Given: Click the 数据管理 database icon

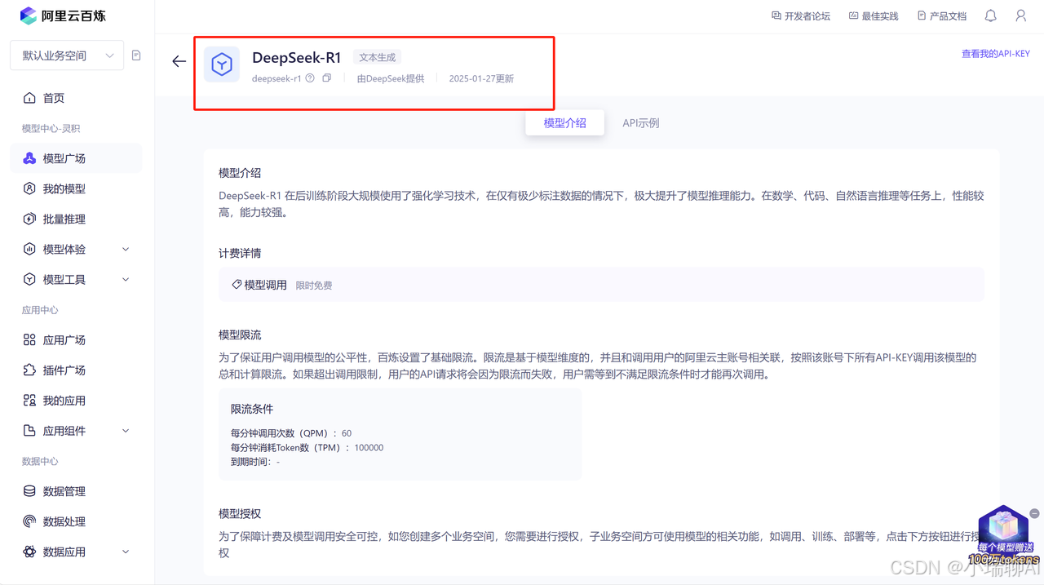Looking at the screenshot, I should point(29,490).
